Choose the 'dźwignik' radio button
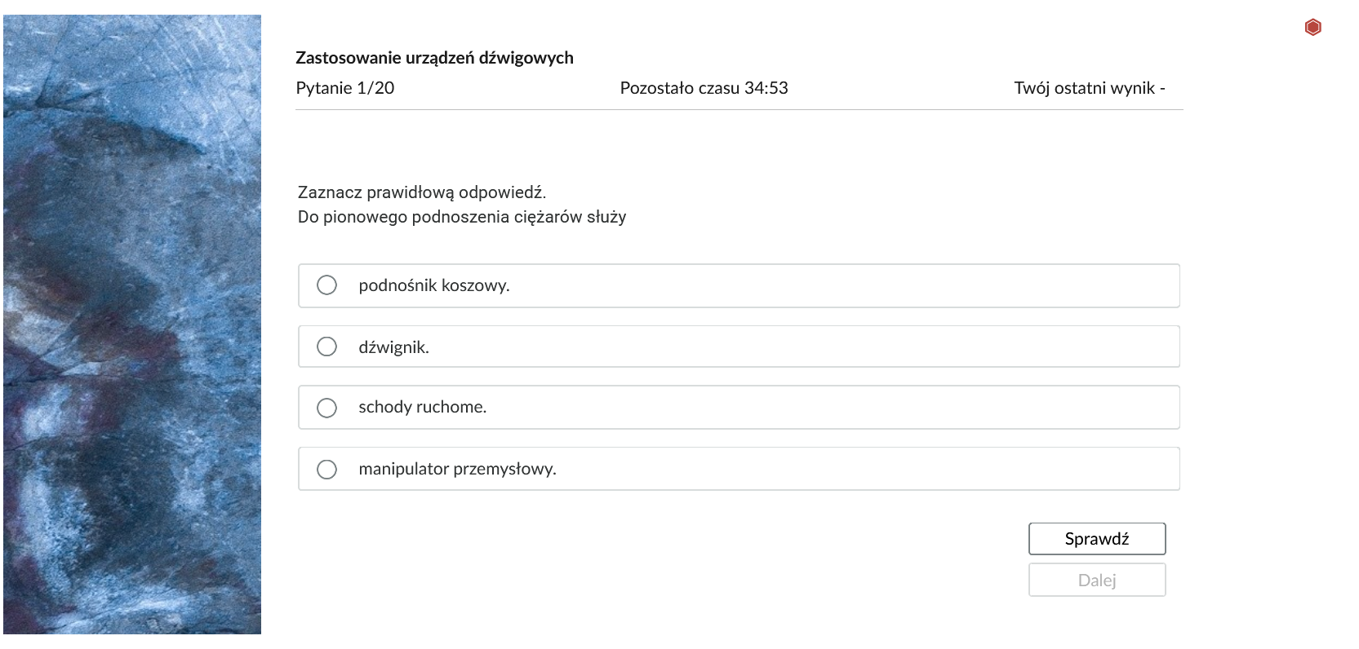Screen dimensions: 1359x649 [x=326, y=347]
